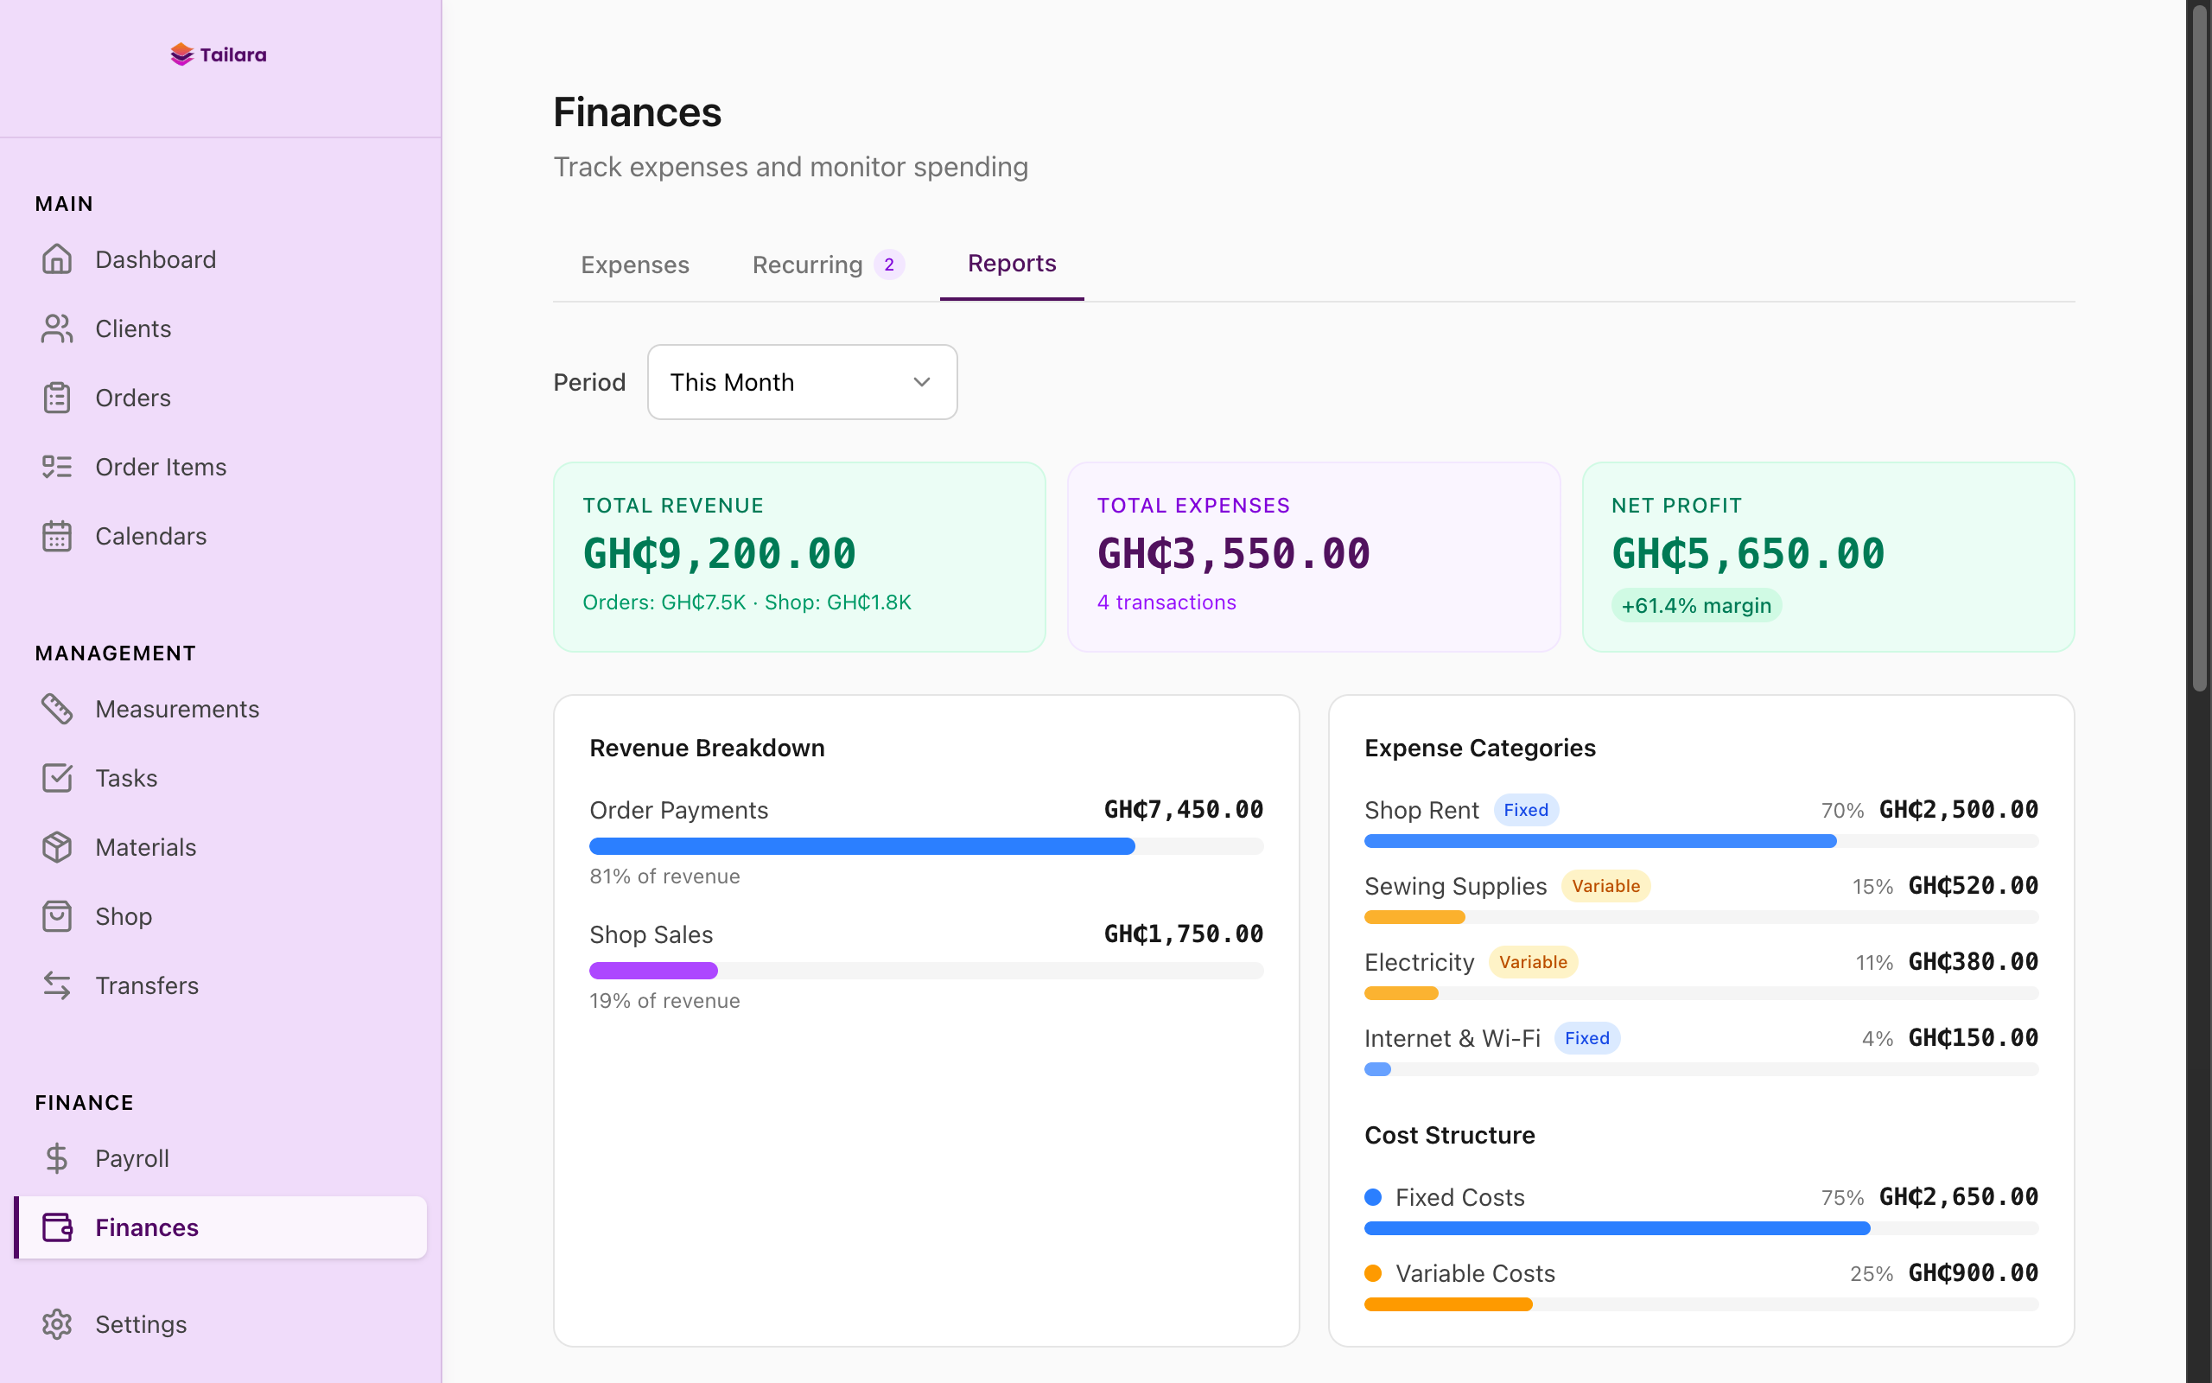
Task: Expand the Electricity Variable label
Action: 1533,961
